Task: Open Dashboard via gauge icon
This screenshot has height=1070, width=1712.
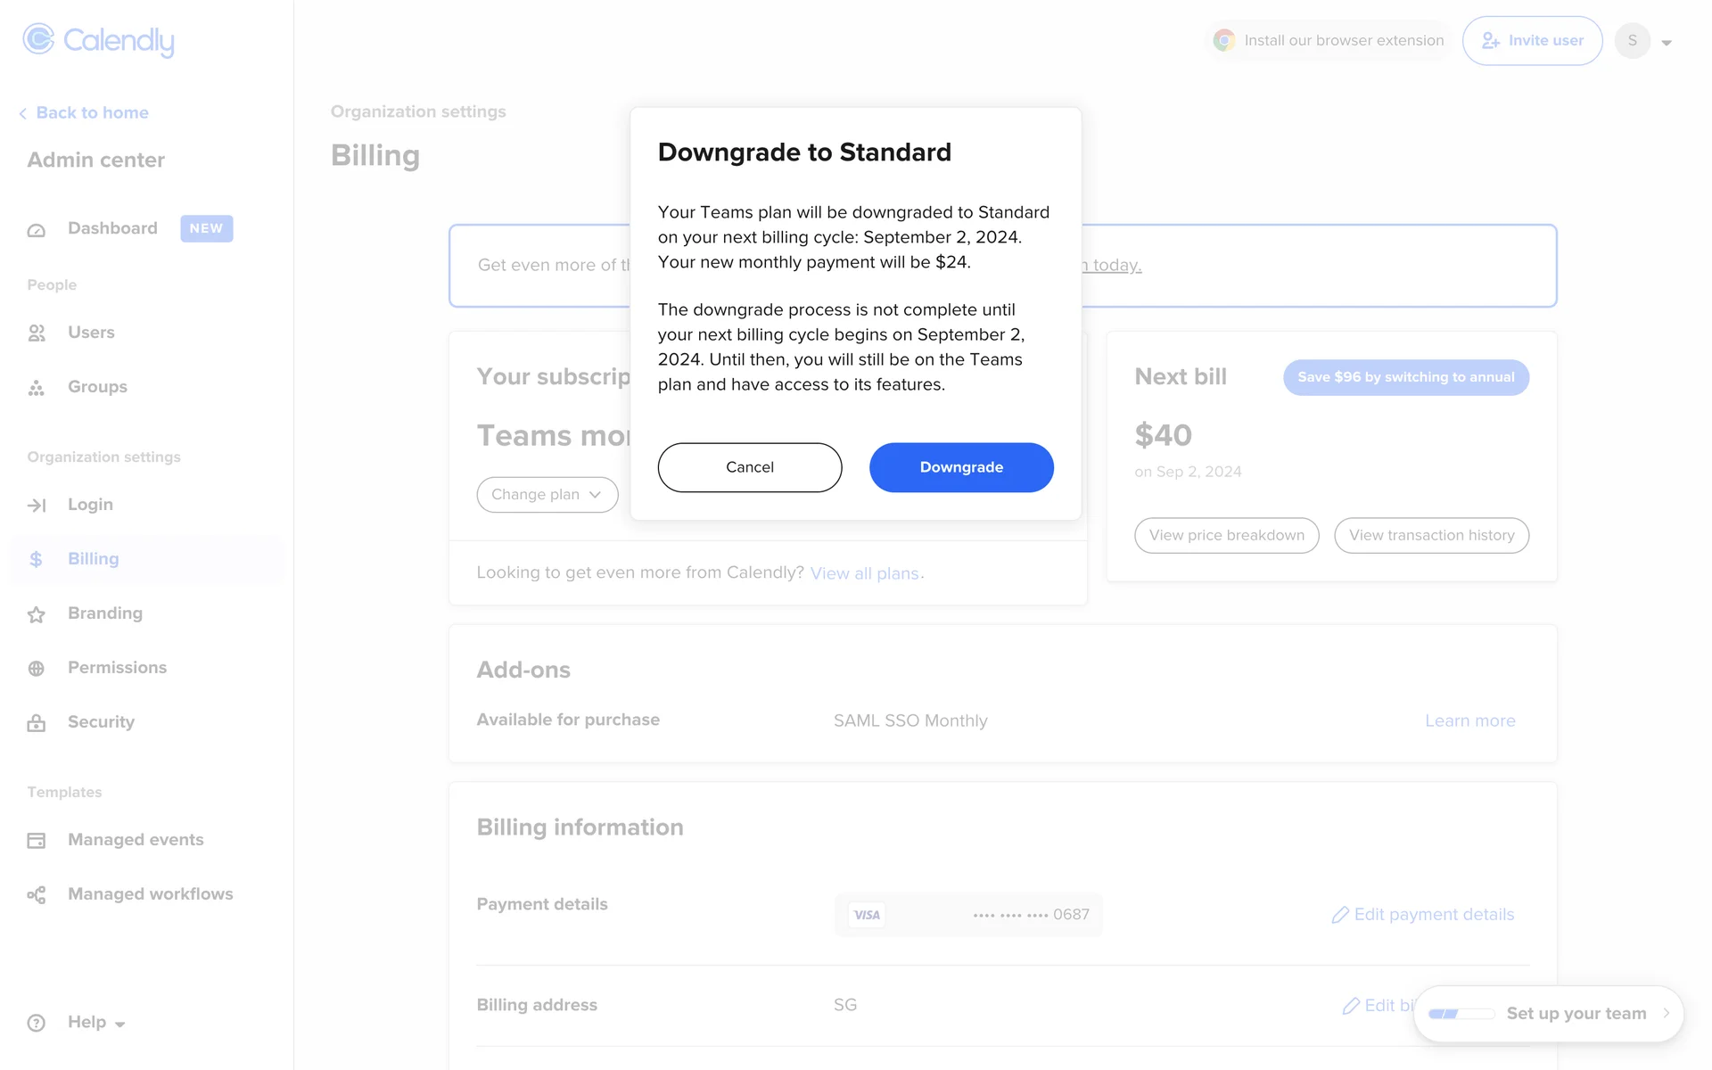Action: coord(37,230)
